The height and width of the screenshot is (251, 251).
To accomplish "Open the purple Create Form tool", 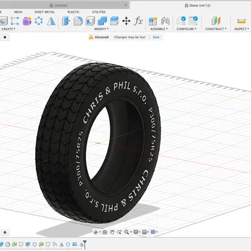I will tap(27, 21).
